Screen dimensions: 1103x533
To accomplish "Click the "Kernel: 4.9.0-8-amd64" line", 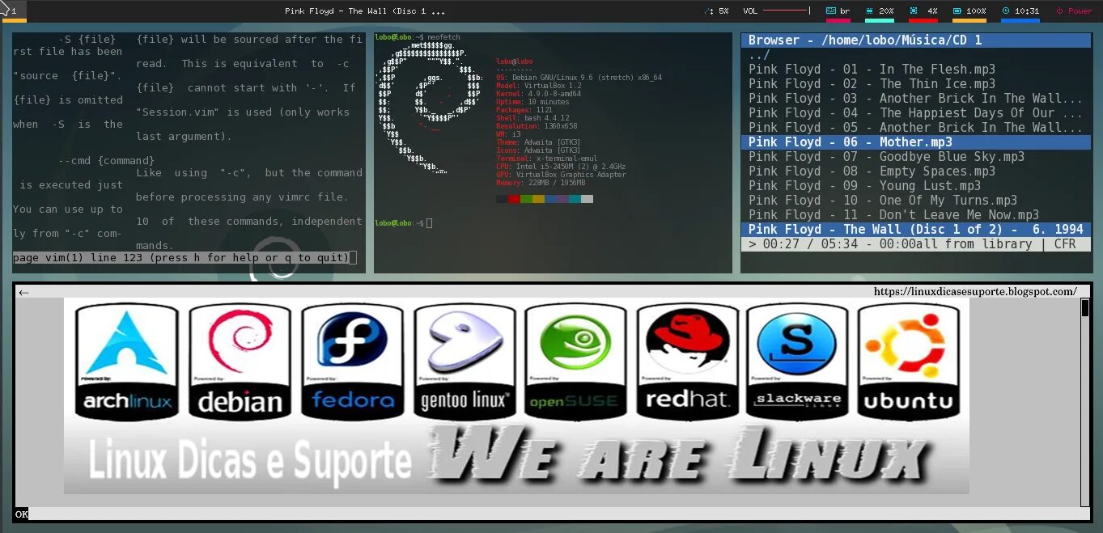I will (x=538, y=94).
